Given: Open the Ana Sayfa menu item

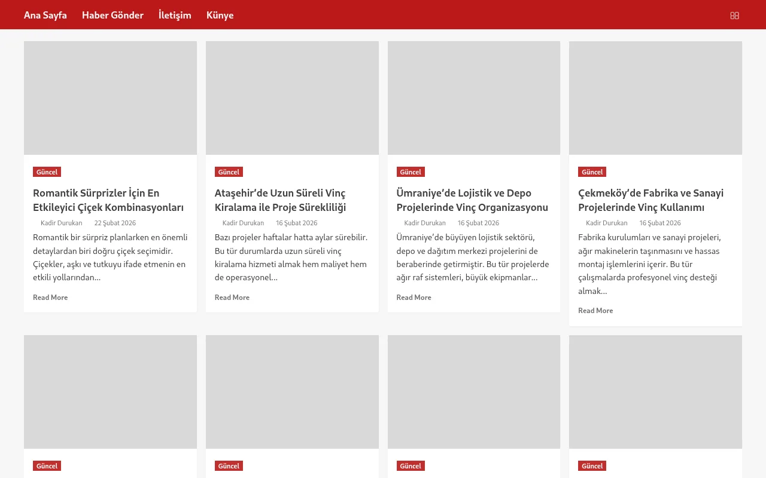Looking at the screenshot, I should (x=45, y=15).
